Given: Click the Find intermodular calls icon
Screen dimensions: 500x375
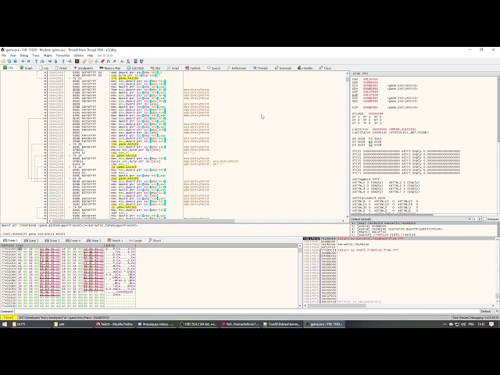Looking at the screenshot, I should click(x=128, y=61).
